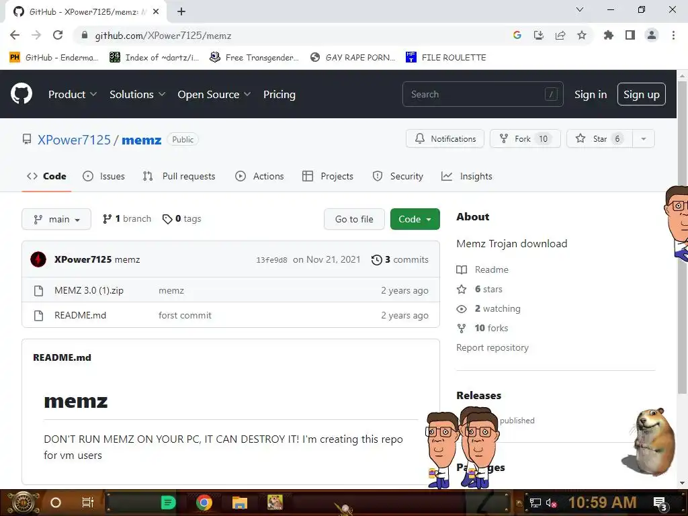Click the Cortana circle in taskbar
The image size is (688, 516).
56,503
